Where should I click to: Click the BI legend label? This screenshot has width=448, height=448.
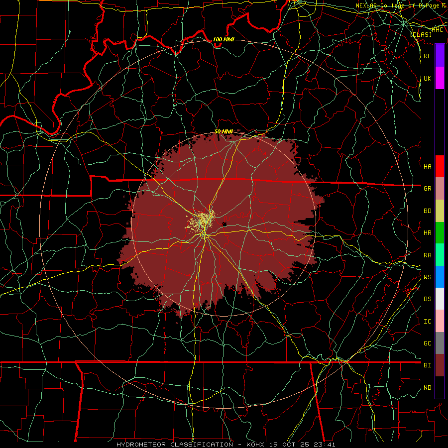[x=428, y=365]
